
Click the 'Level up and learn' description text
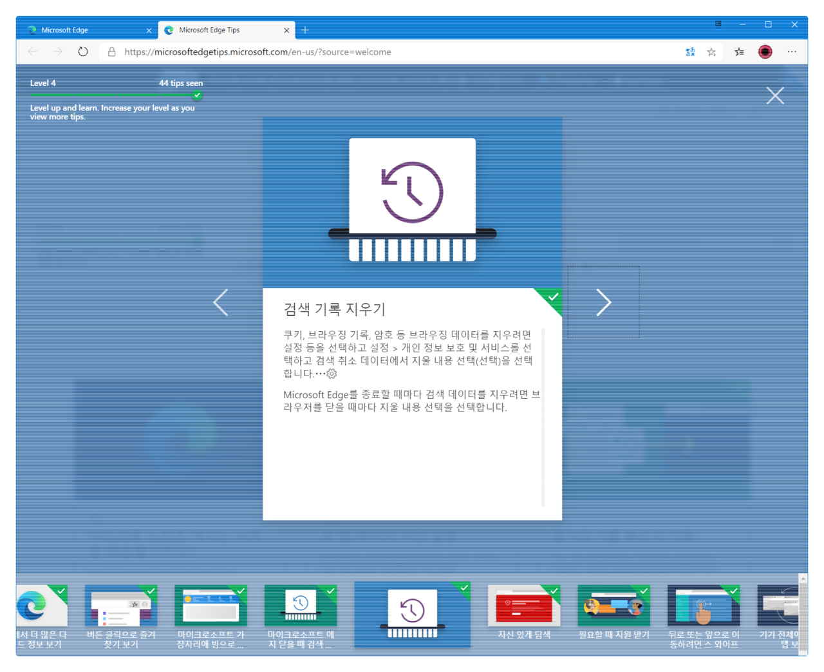pos(112,112)
